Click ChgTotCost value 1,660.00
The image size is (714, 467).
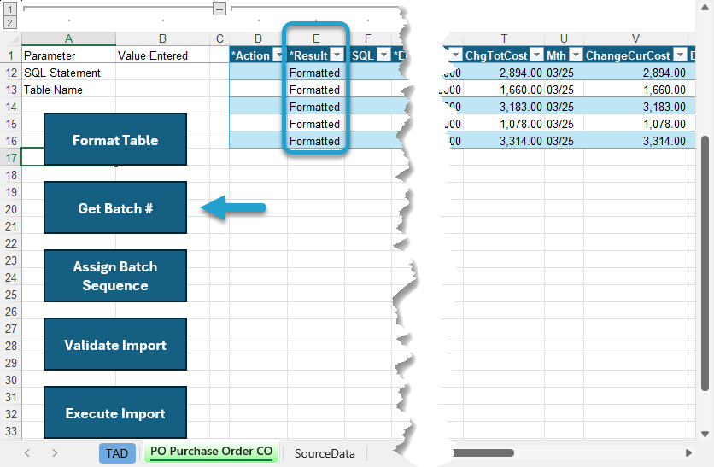coord(504,90)
